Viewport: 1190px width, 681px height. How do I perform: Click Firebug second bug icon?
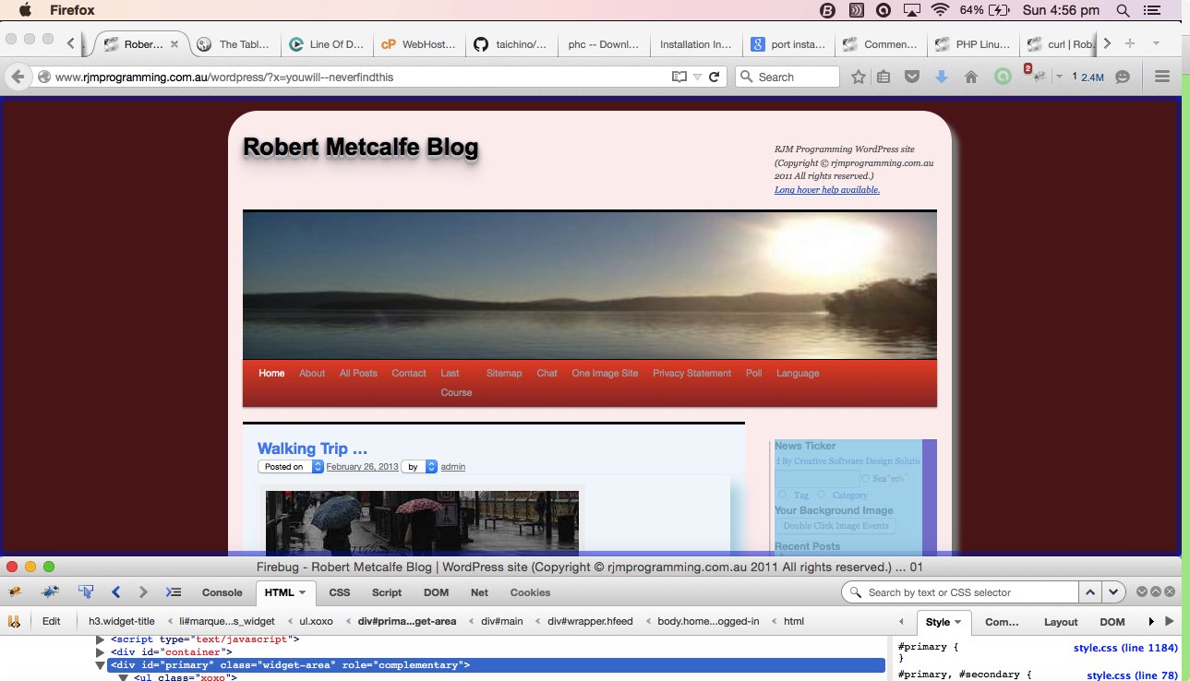[50, 592]
